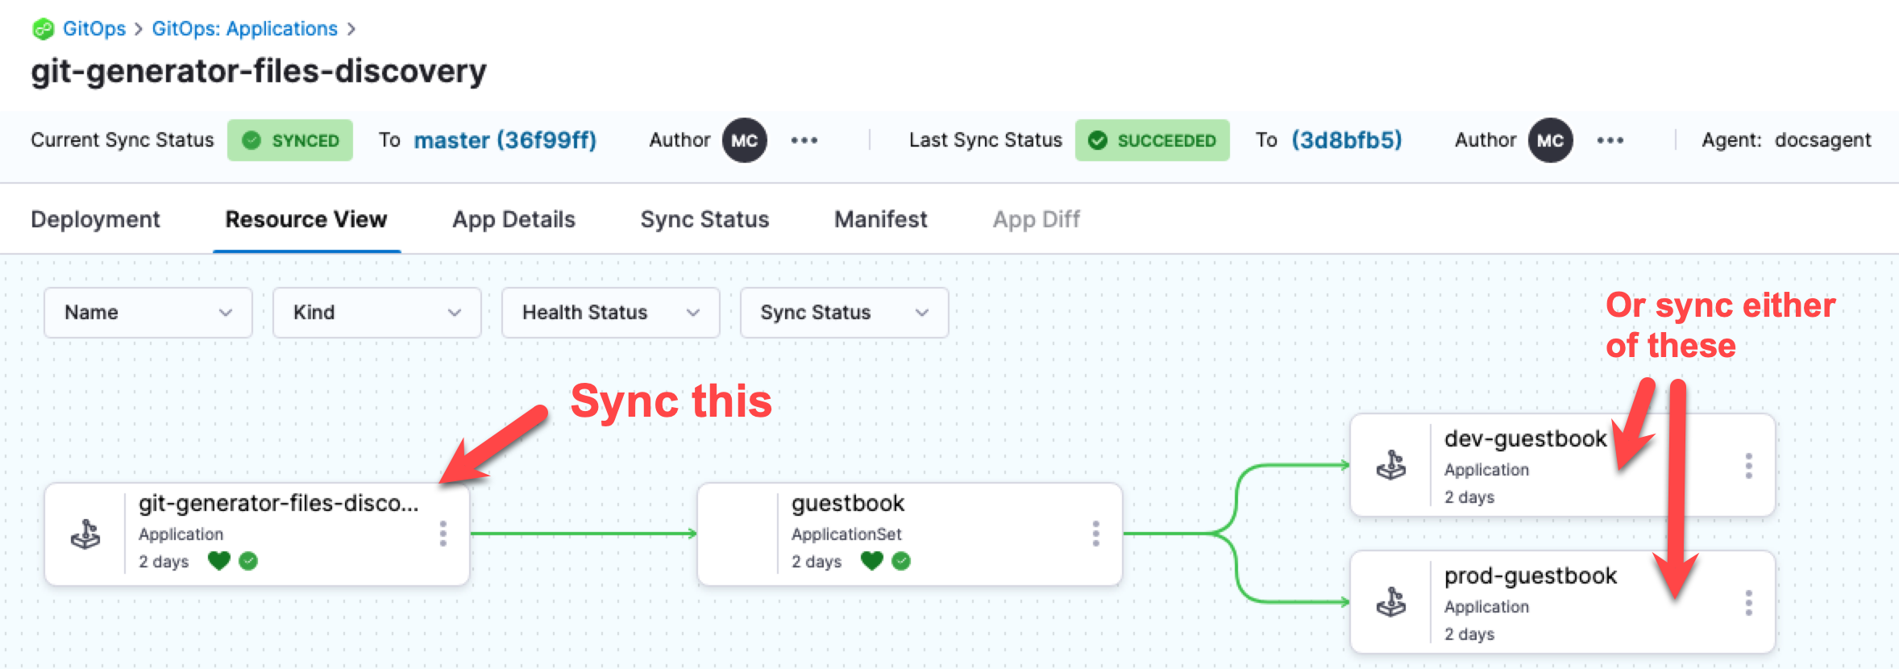Switch to the Deployment tab

click(x=95, y=219)
